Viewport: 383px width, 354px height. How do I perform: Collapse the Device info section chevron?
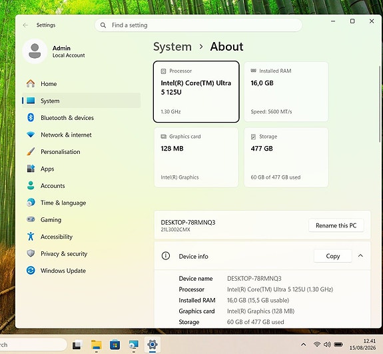[360, 256]
